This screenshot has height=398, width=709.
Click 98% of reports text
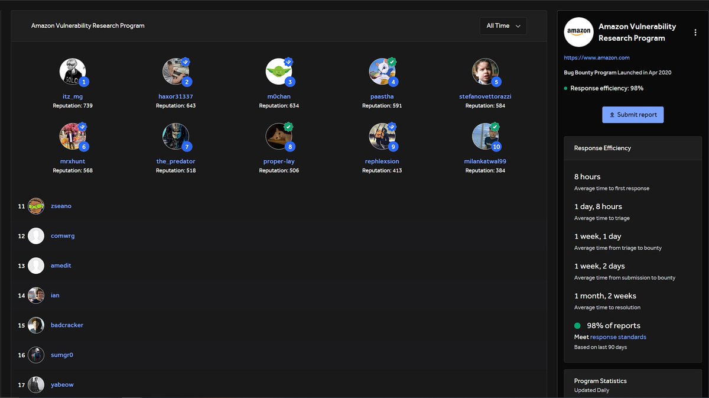pyautogui.click(x=613, y=326)
